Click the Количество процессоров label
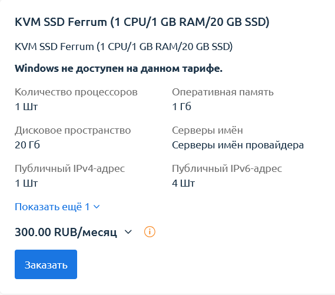This screenshot has height=295, width=335. pos(76,92)
